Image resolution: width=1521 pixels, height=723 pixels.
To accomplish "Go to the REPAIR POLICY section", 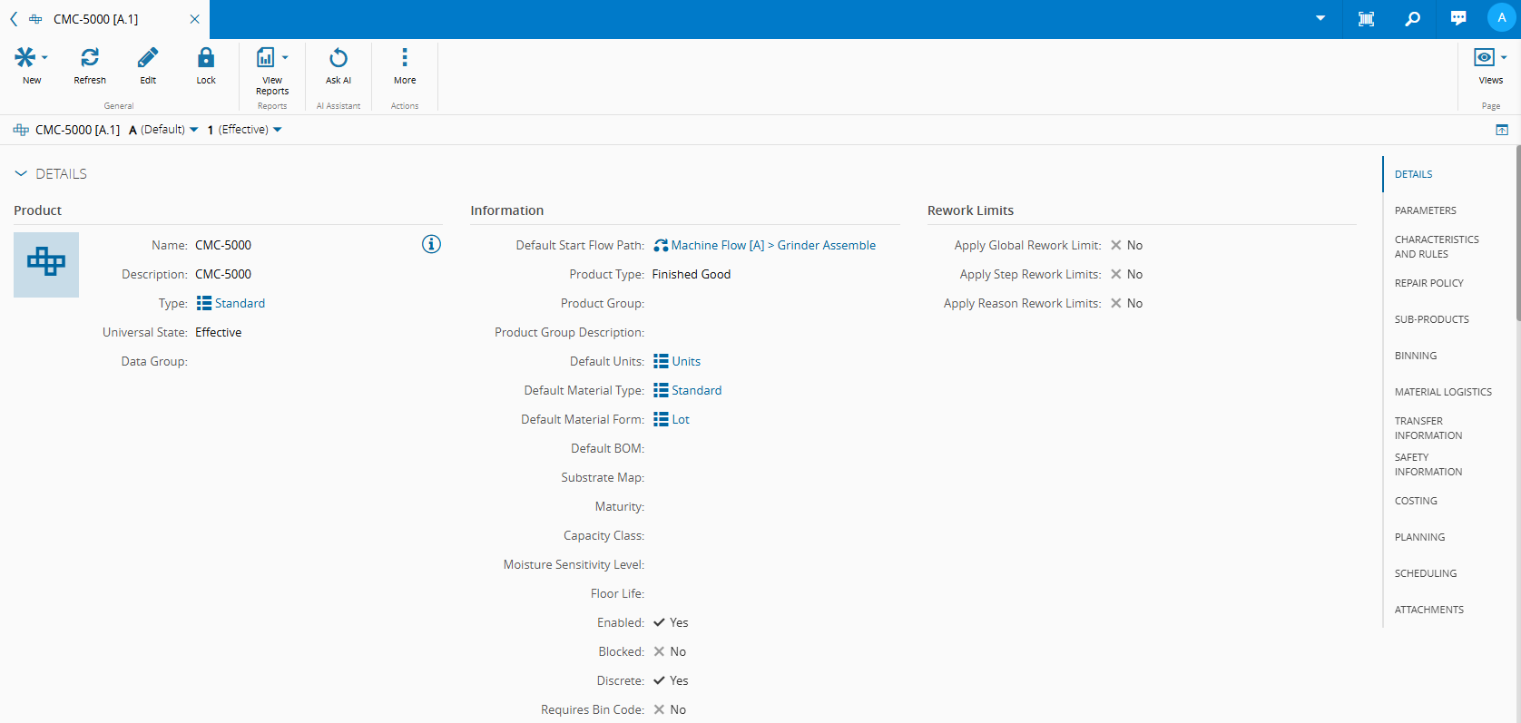I will (1428, 283).
